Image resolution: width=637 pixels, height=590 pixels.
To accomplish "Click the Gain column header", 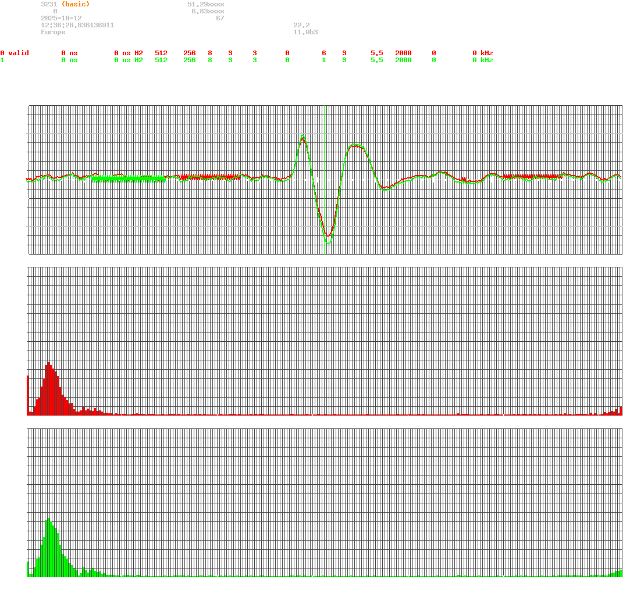I will click(x=379, y=46).
